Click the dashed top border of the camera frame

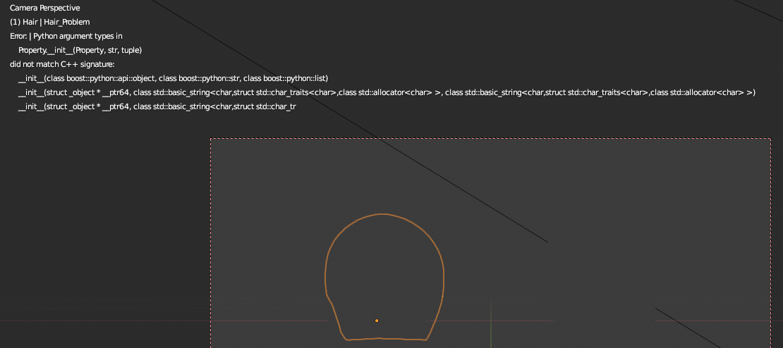pos(494,138)
